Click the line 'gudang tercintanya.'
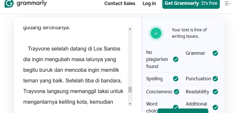 coord(47,28)
